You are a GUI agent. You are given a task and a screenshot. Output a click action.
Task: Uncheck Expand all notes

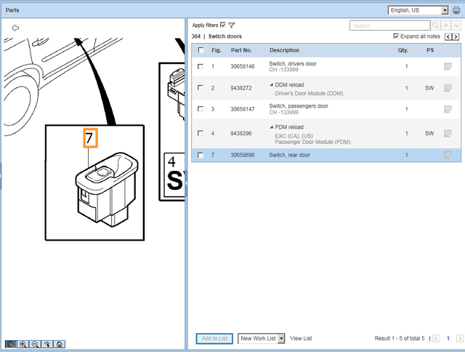click(396, 36)
